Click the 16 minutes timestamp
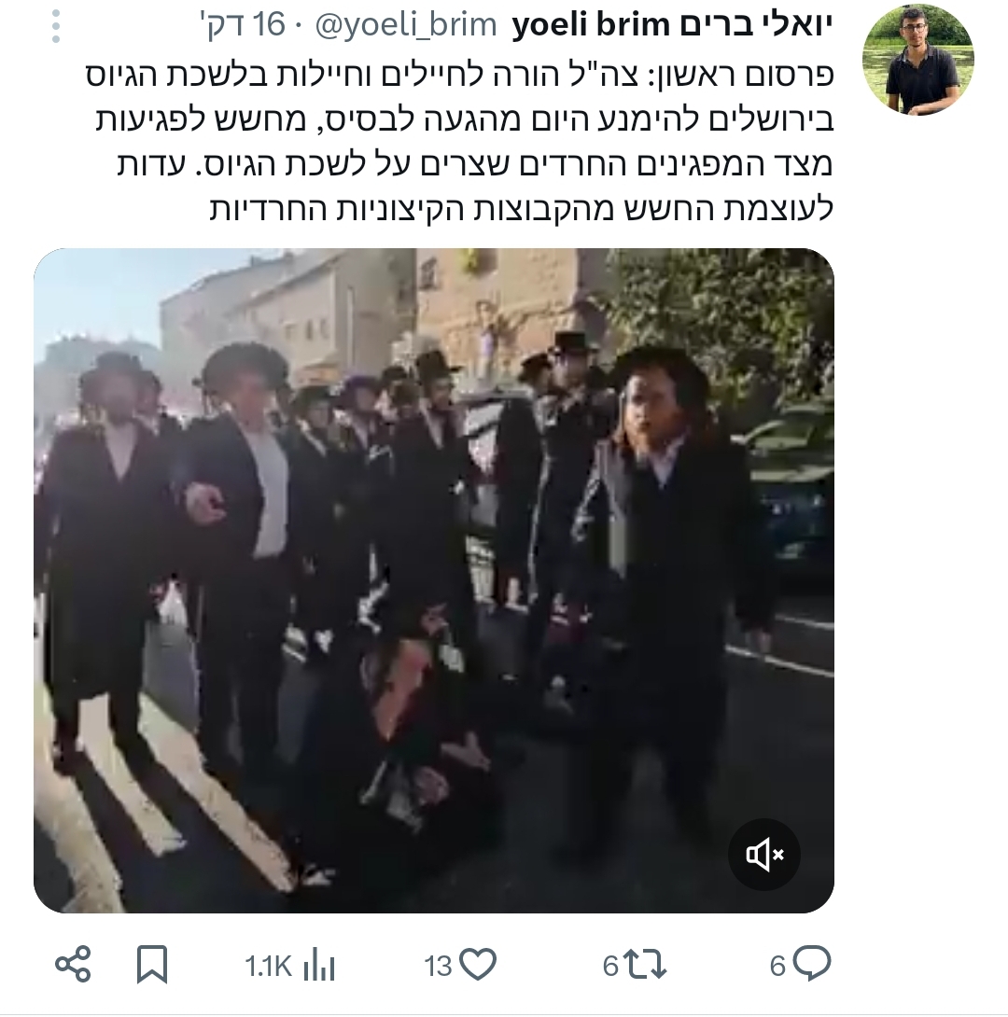The image size is (1008, 1017). tap(244, 25)
